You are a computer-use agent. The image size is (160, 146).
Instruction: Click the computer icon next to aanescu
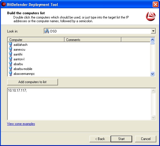tap(11, 49)
